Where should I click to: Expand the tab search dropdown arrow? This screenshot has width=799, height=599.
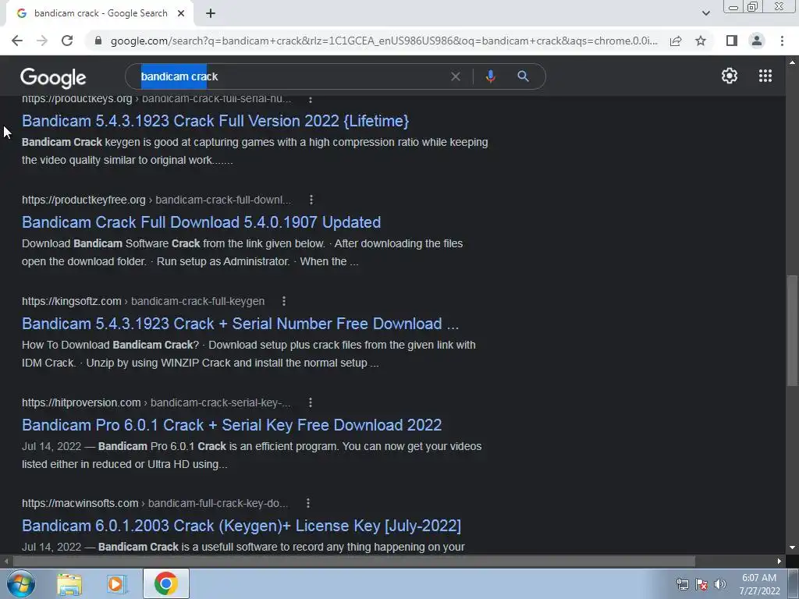705,13
